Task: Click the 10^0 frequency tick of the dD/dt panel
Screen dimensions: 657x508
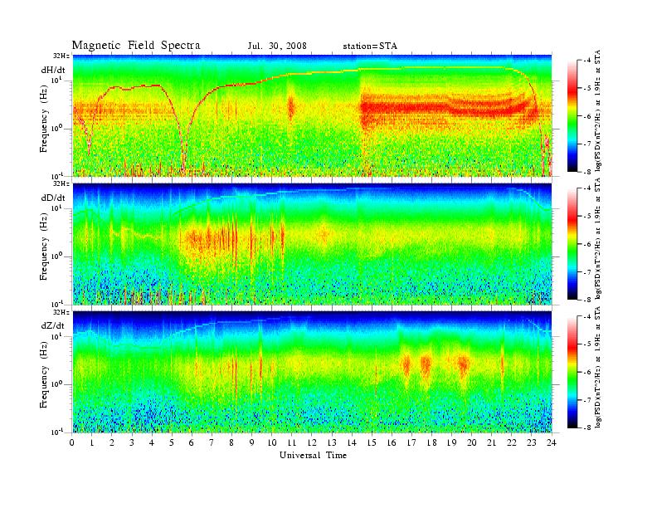Action: click(56, 256)
